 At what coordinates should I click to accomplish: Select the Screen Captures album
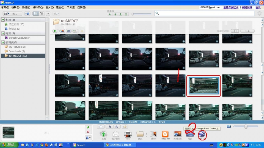pyautogui.click(x=20, y=38)
